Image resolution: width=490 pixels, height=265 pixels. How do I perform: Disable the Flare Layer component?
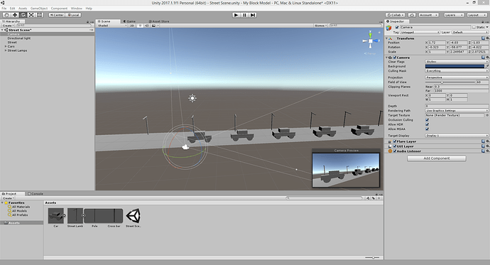coord(395,141)
